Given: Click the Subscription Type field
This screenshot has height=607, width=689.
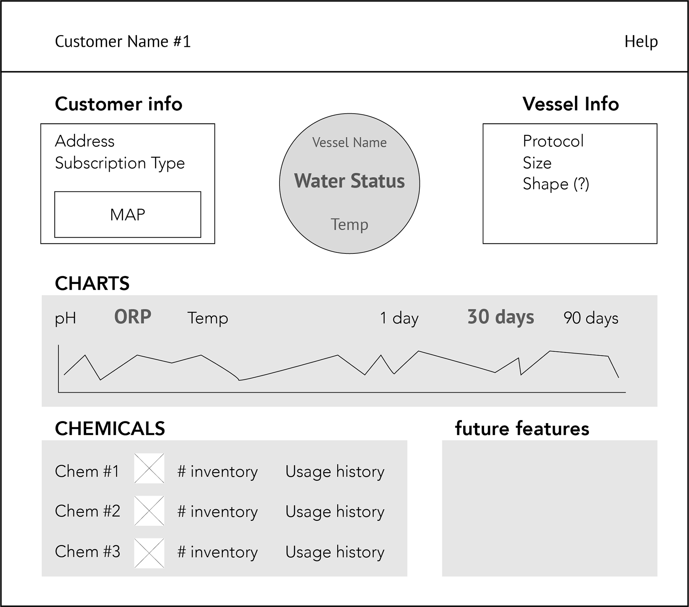Looking at the screenshot, I should (120, 163).
